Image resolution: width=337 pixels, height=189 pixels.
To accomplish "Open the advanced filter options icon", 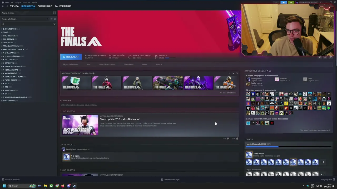I will pyautogui.click(x=54, y=24).
